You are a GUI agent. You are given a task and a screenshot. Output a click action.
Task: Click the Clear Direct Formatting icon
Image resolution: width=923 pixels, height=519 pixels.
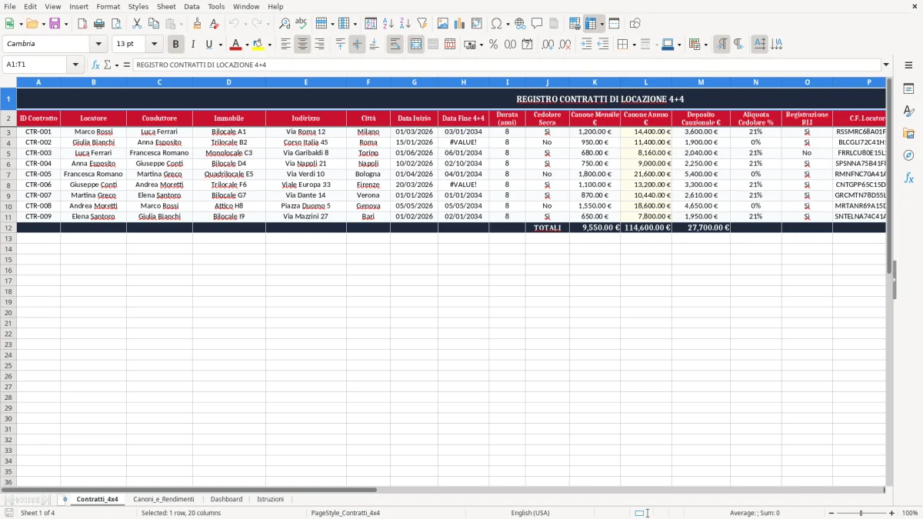(x=214, y=24)
